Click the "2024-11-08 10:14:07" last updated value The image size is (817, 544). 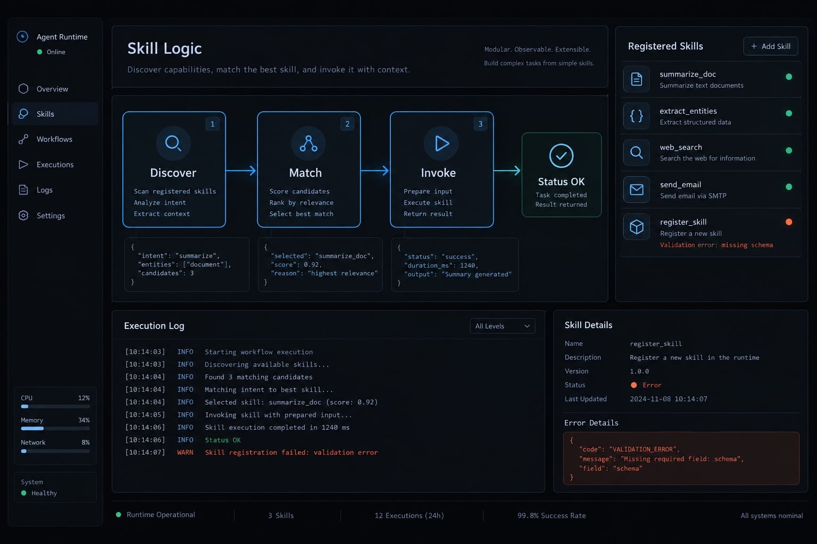(669, 399)
